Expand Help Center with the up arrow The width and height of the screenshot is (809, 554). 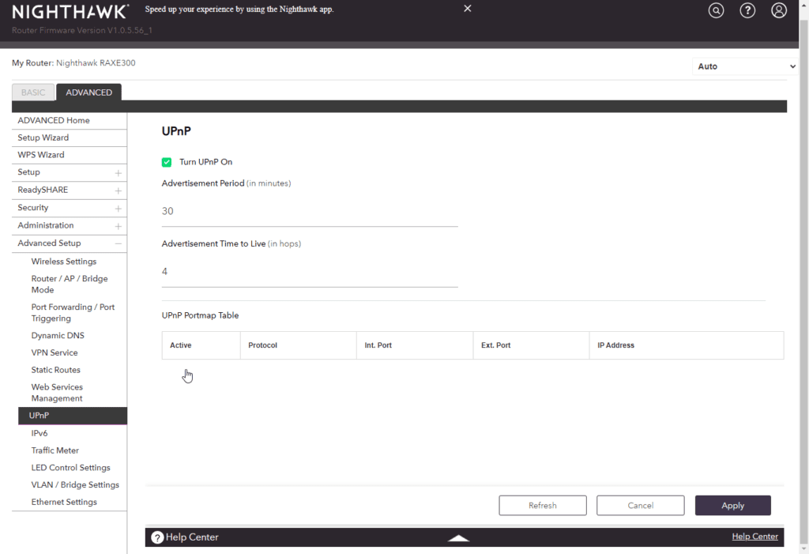[458, 538]
